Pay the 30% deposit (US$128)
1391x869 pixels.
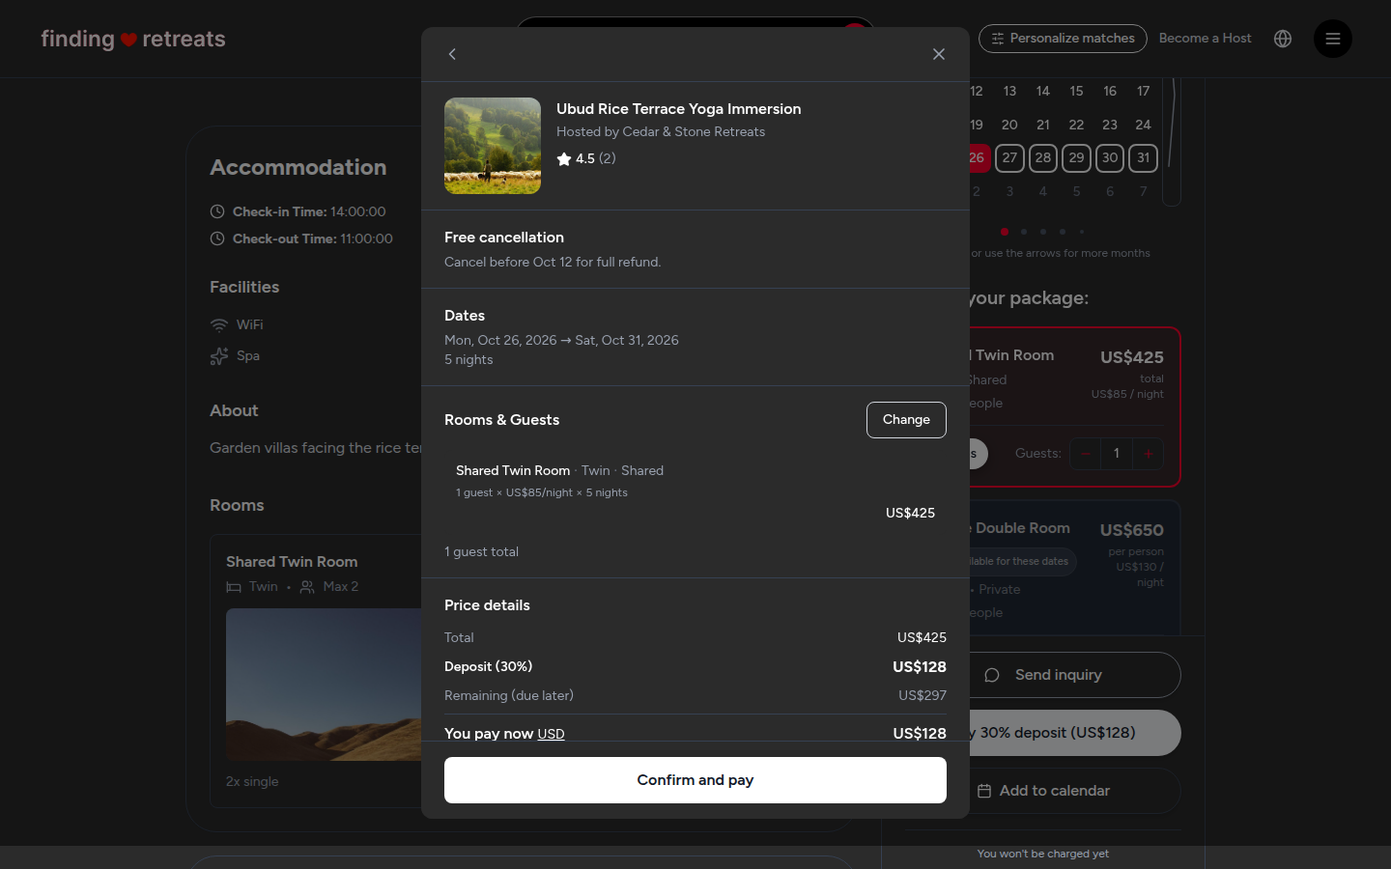click(x=1075, y=733)
